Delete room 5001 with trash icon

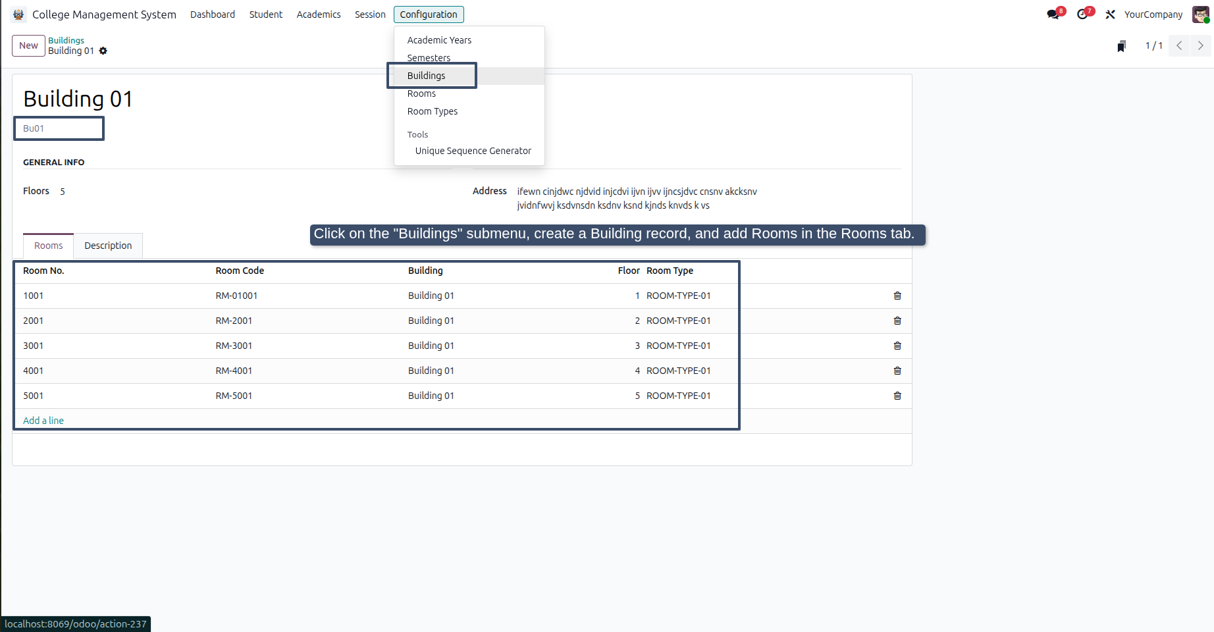coord(897,396)
